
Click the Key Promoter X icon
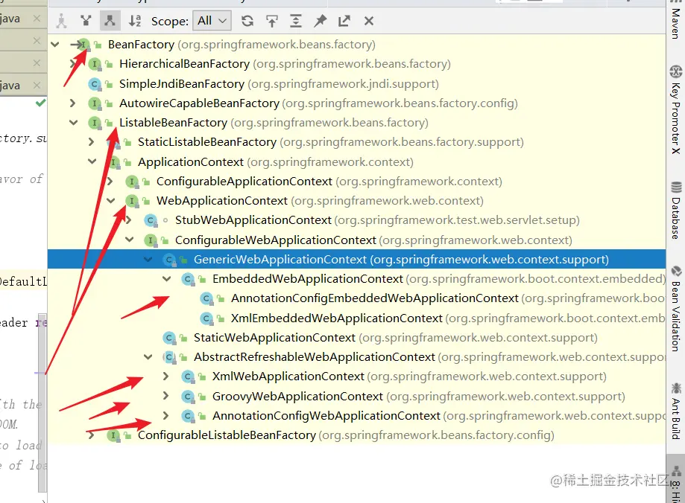tap(676, 71)
